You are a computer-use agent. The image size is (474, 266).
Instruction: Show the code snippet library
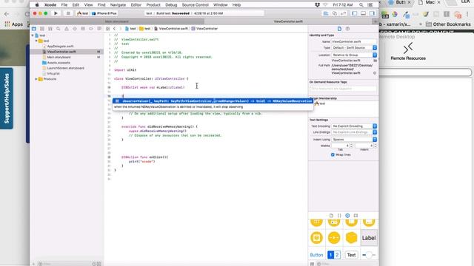(x=339, y=216)
